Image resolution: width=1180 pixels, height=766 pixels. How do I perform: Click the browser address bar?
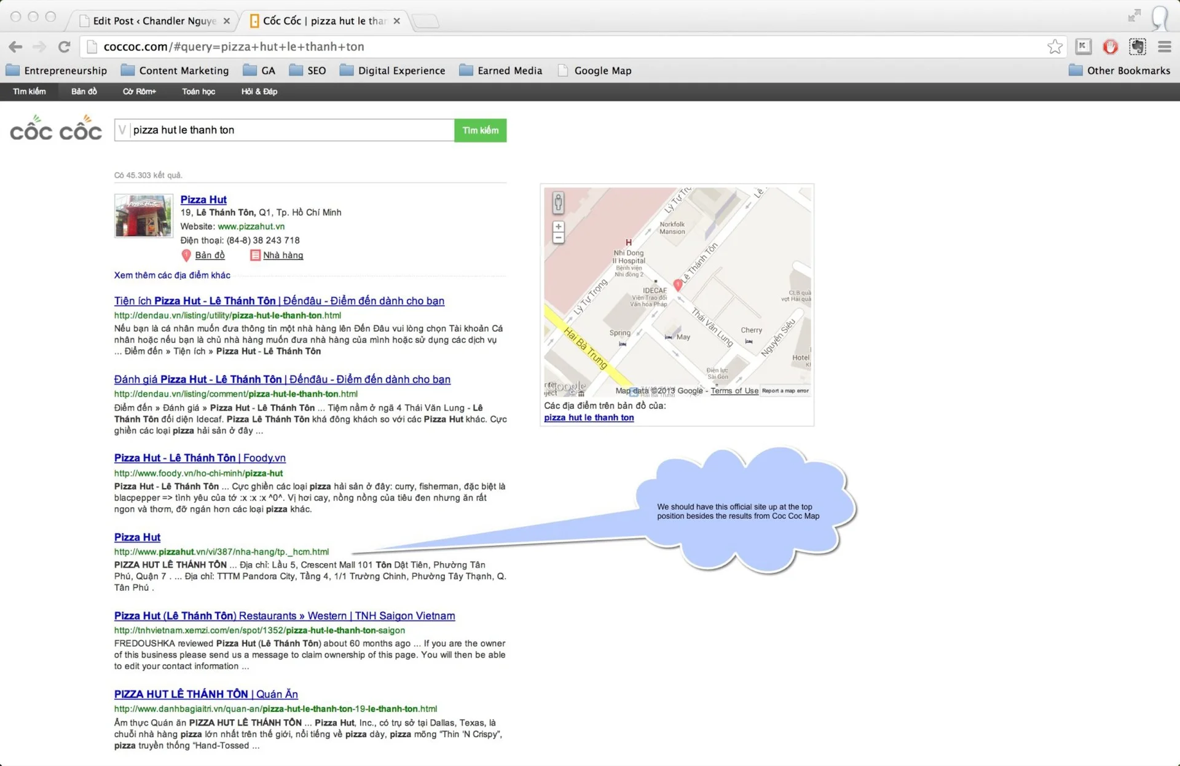tap(553, 47)
